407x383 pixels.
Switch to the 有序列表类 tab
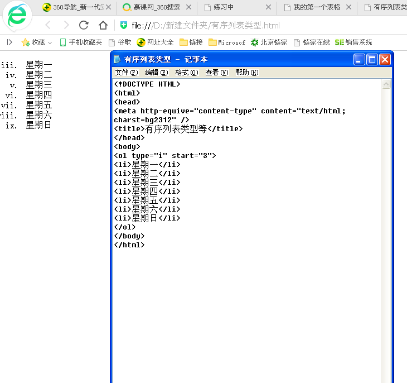click(385, 7)
